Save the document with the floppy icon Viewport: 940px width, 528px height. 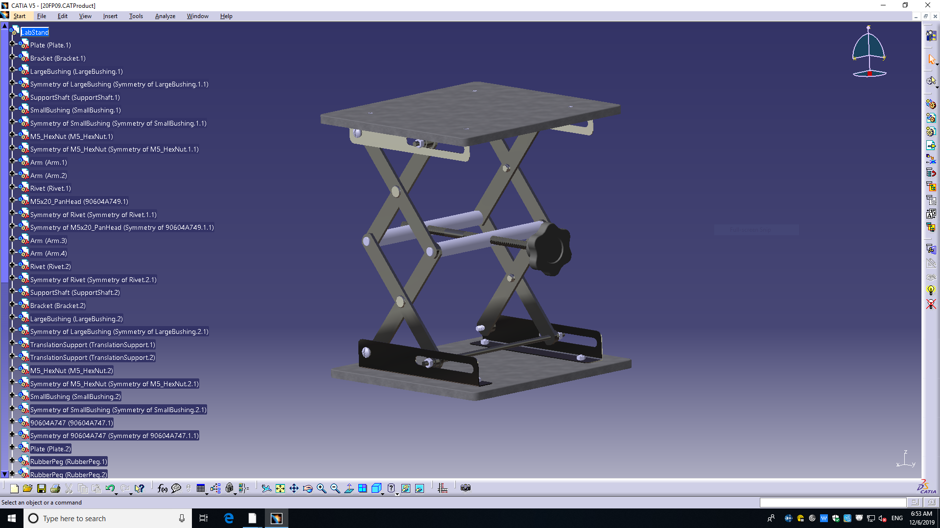[x=42, y=488]
